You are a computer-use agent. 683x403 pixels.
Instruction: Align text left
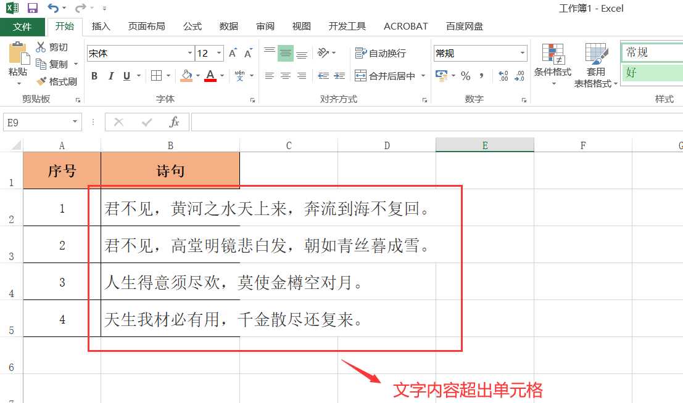pyautogui.click(x=270, y=76)
